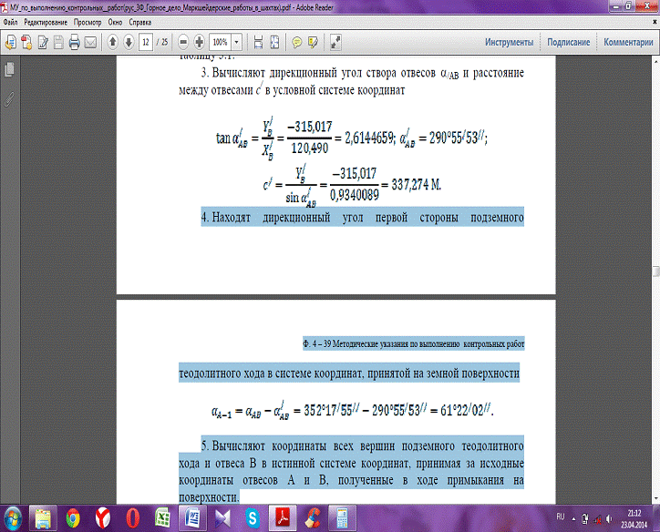
Task: Click the vertical scrollbar up arrow
Action: click(655, 60)
